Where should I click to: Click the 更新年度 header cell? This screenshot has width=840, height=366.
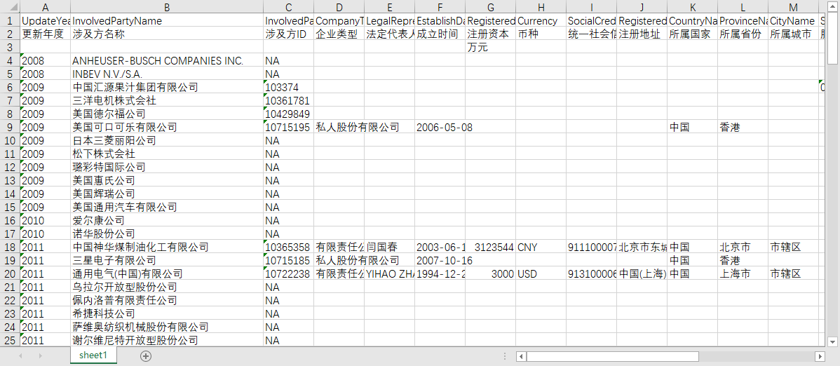[x=45, y=34]
